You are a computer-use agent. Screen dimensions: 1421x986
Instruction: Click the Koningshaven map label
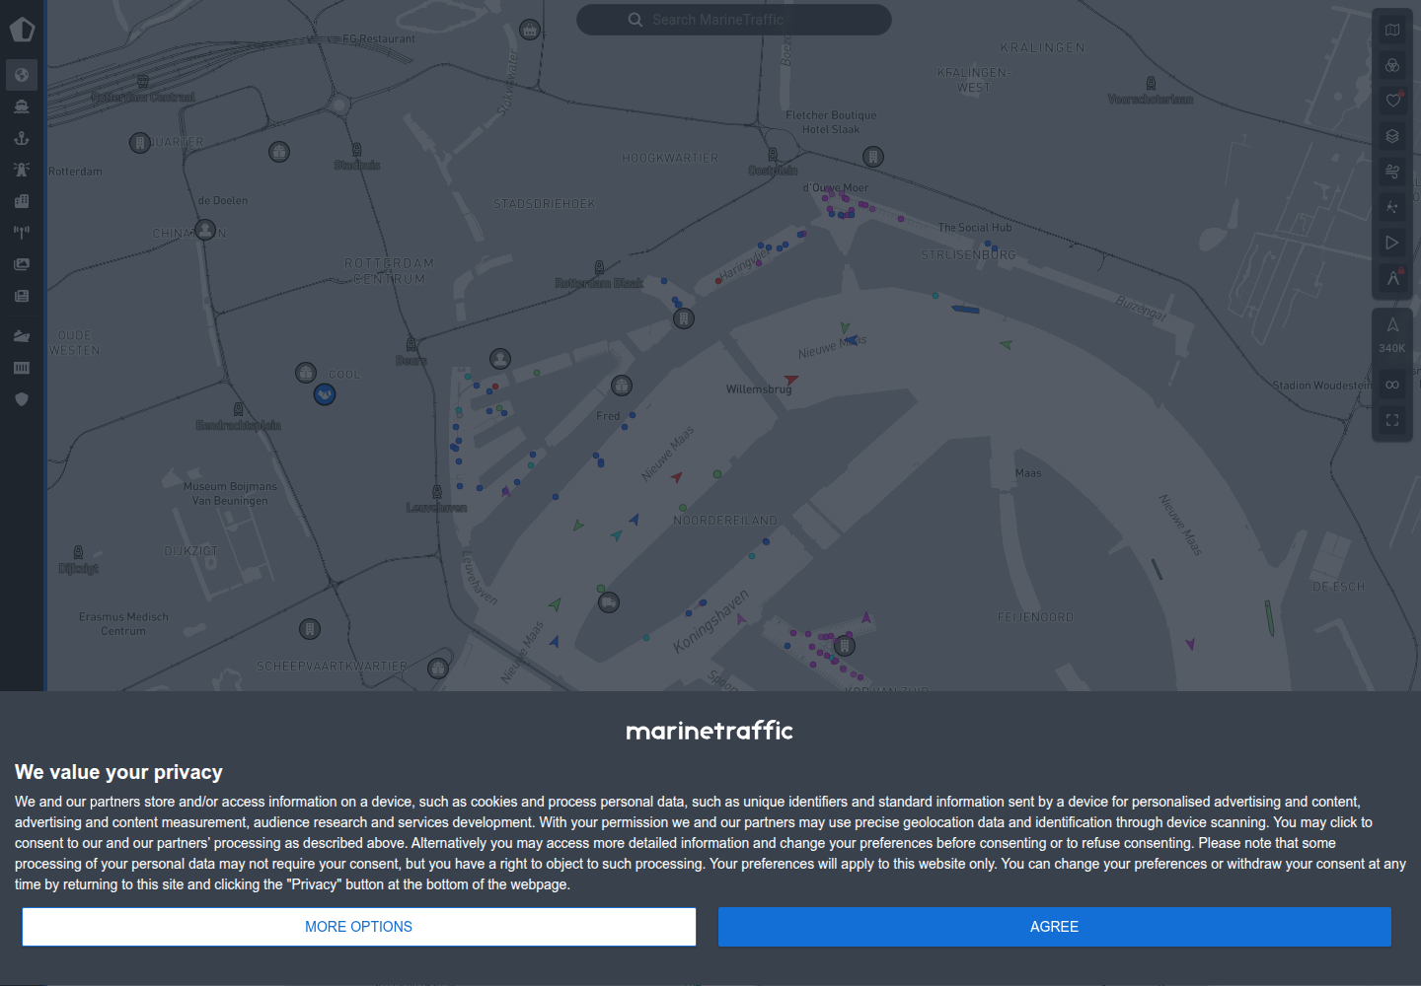tap(711, 622)
